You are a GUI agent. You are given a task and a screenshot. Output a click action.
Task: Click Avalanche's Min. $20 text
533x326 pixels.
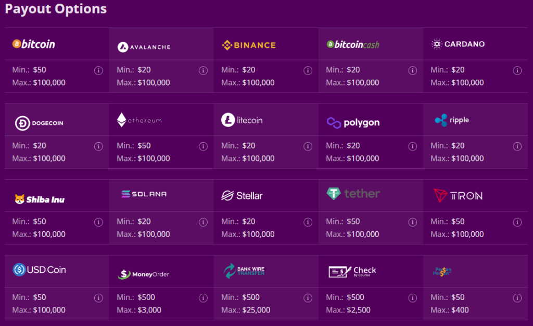(x=134, y=70)
